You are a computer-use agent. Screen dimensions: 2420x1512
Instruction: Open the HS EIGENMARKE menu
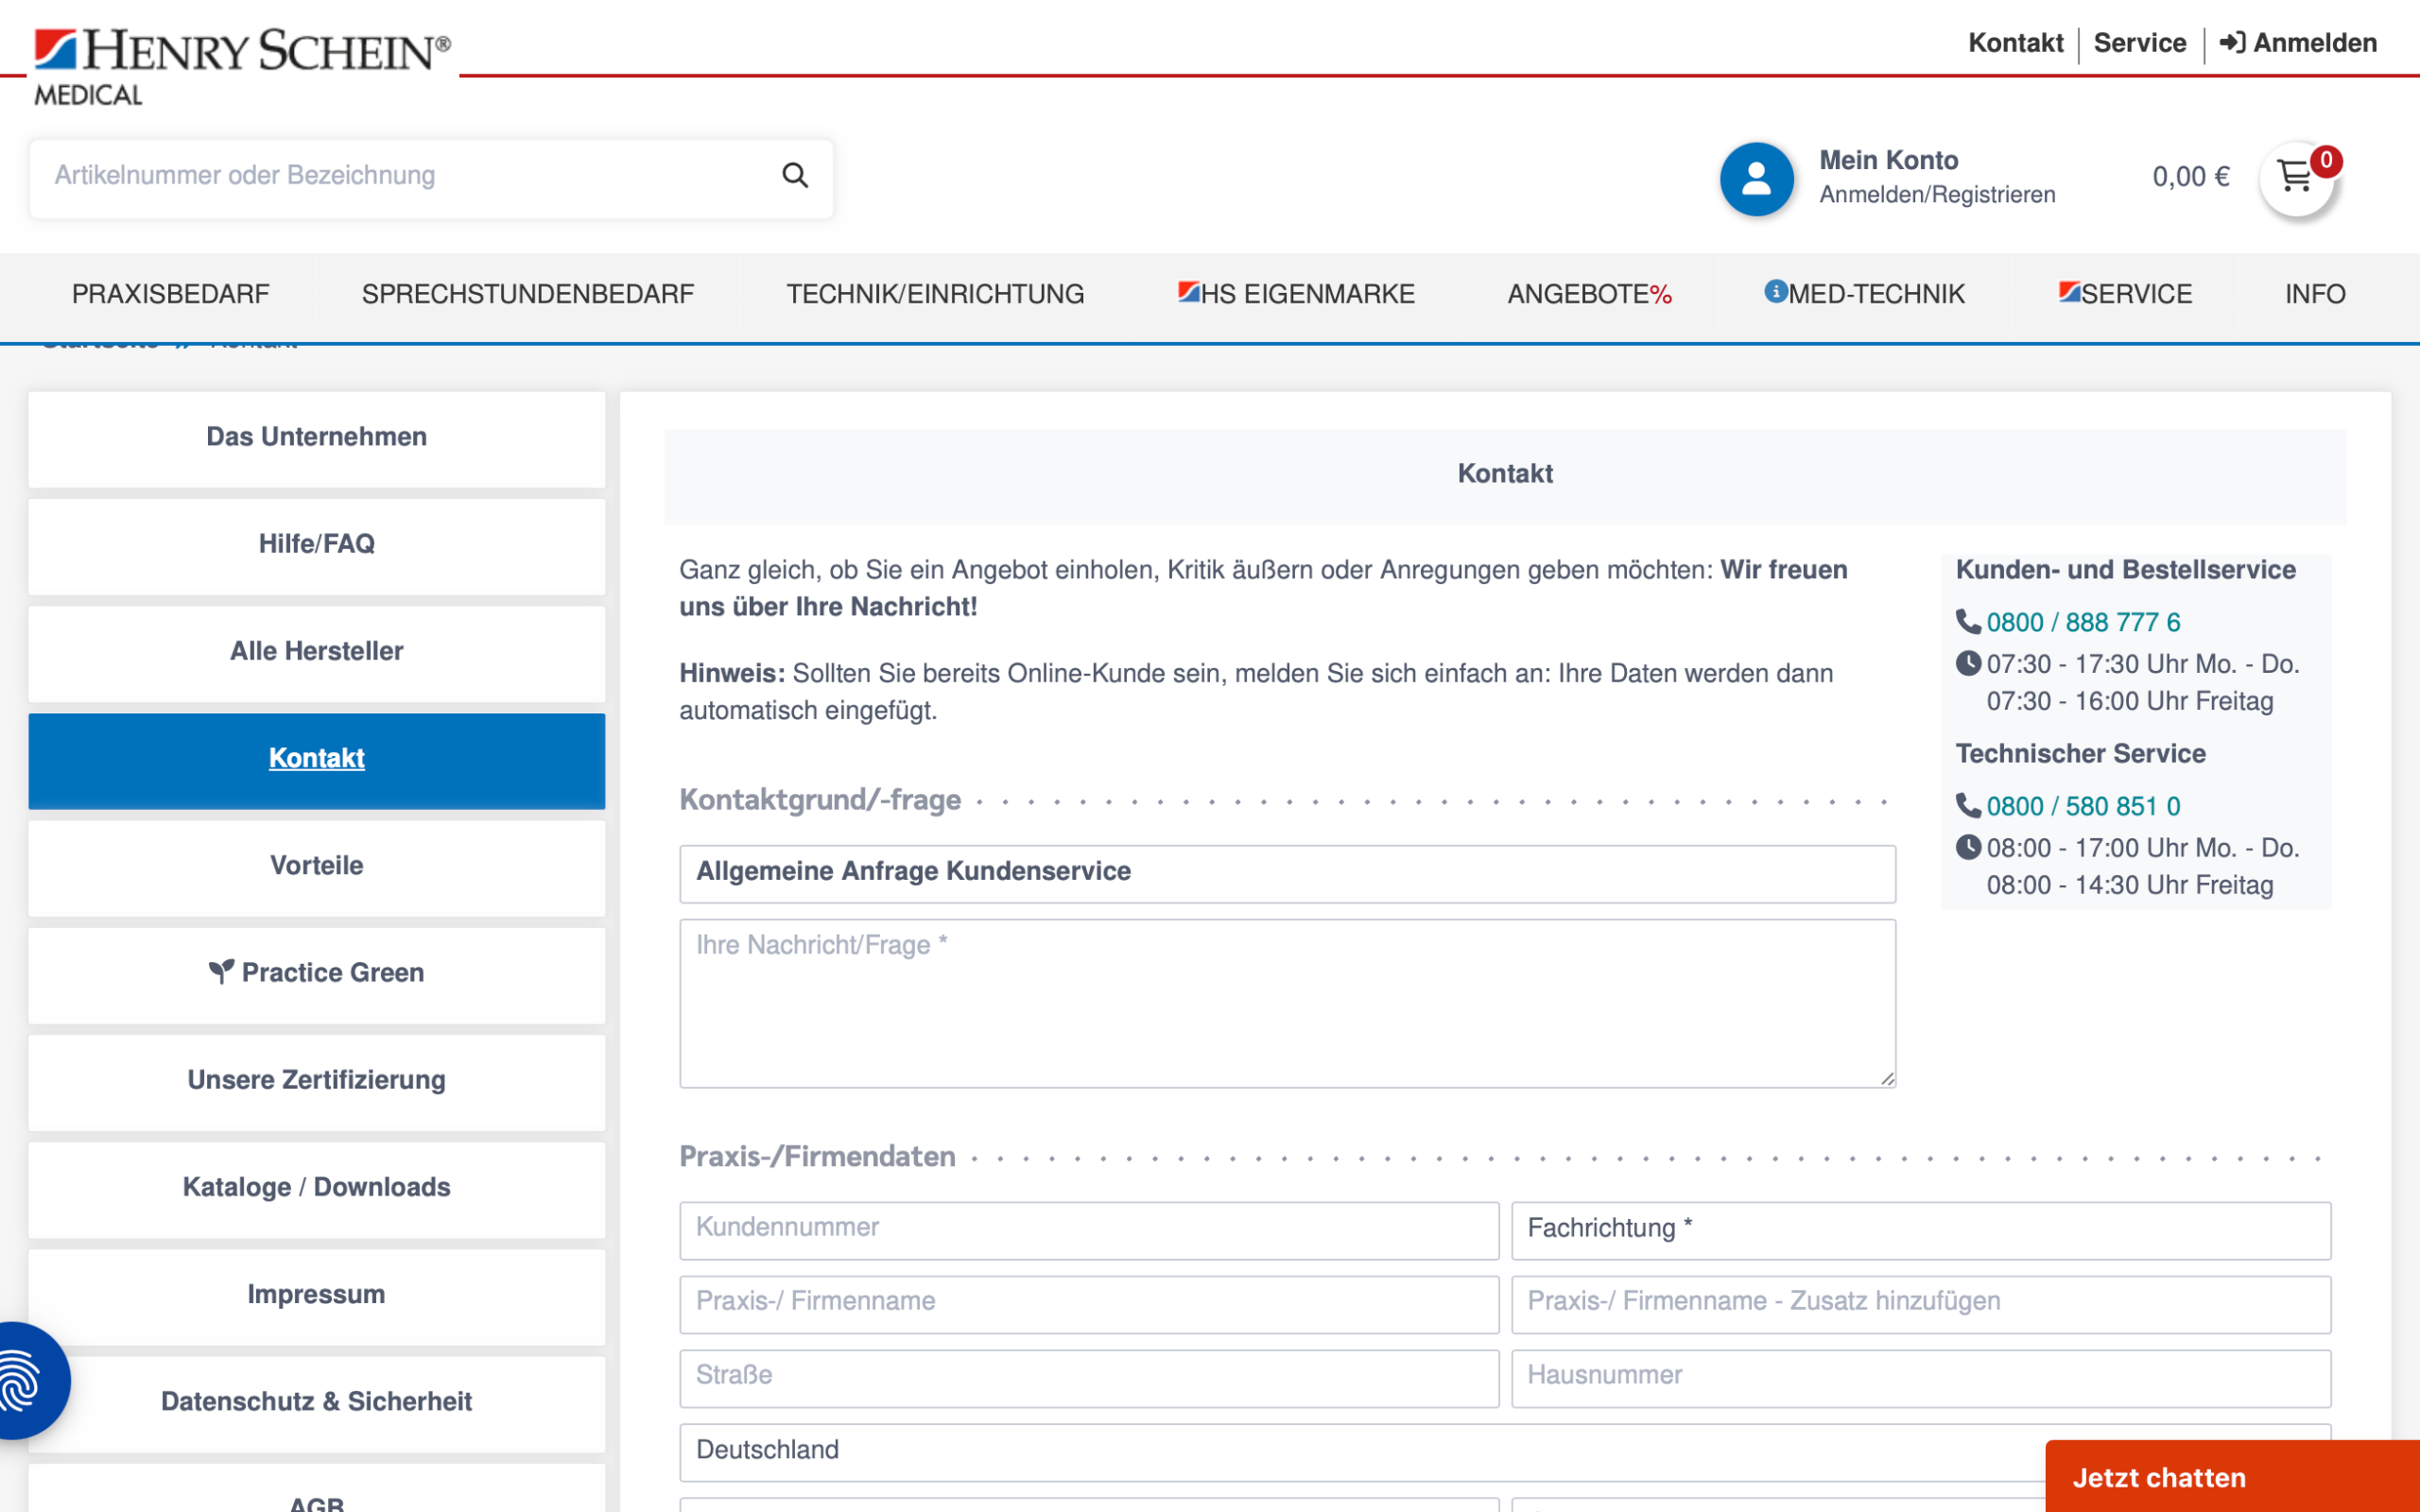[x=1296, y=294]
